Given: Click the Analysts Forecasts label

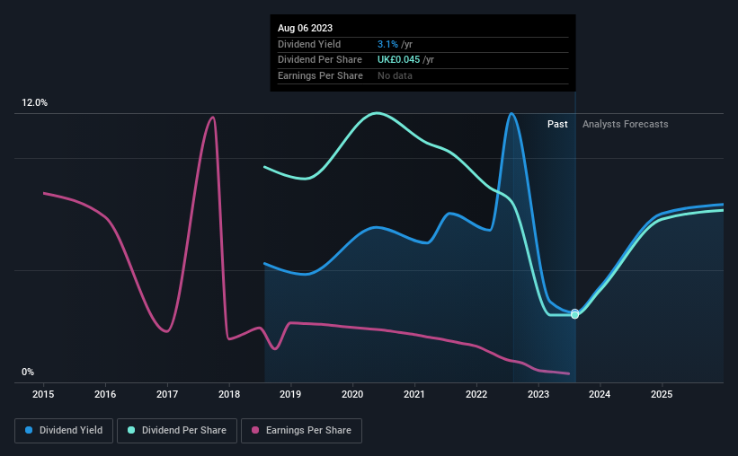Looking at the screenshot, I should pyautogui.click(x=625, y=124).
